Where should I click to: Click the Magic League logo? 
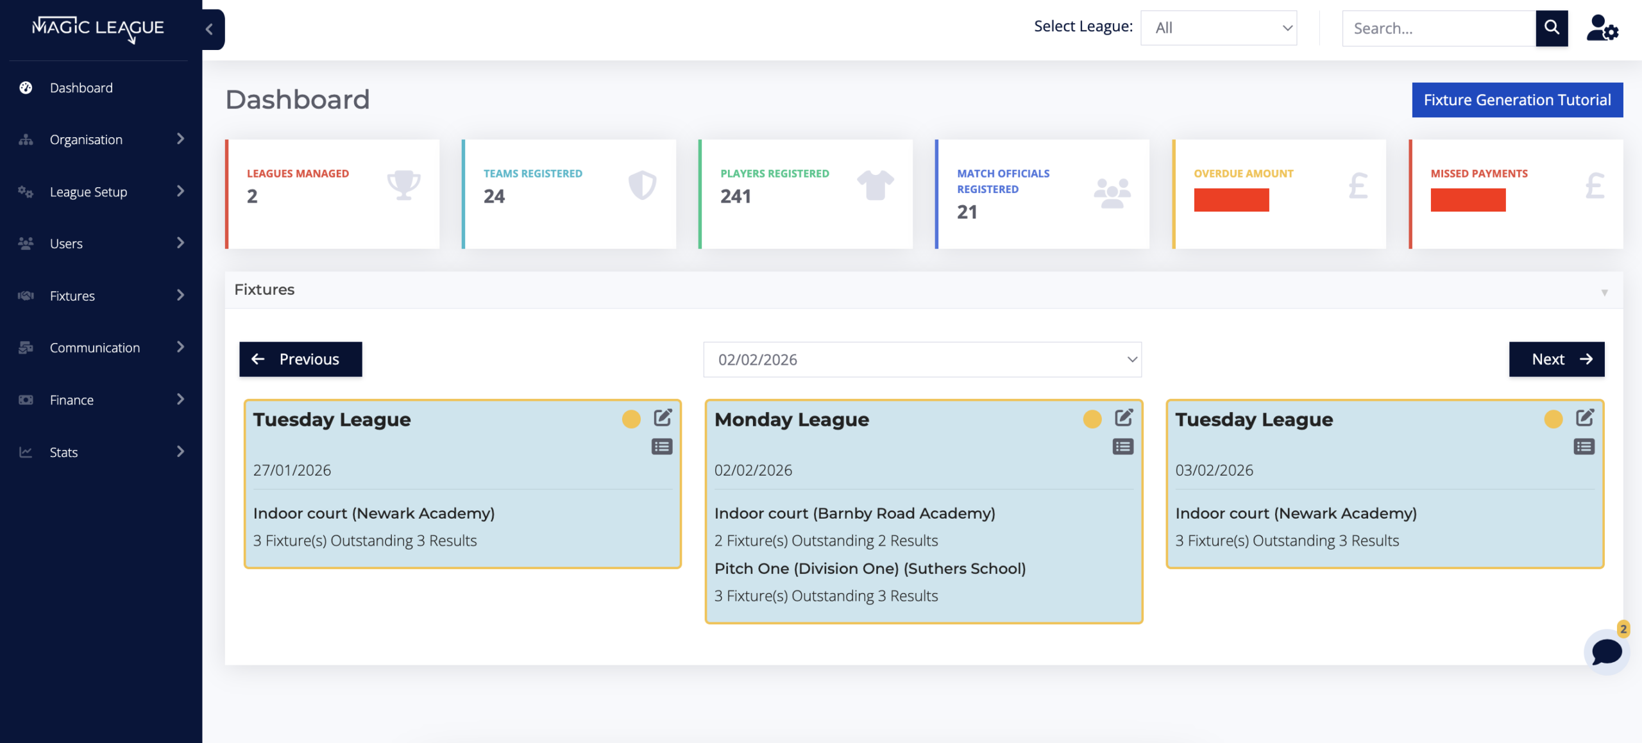pos(98,28)
